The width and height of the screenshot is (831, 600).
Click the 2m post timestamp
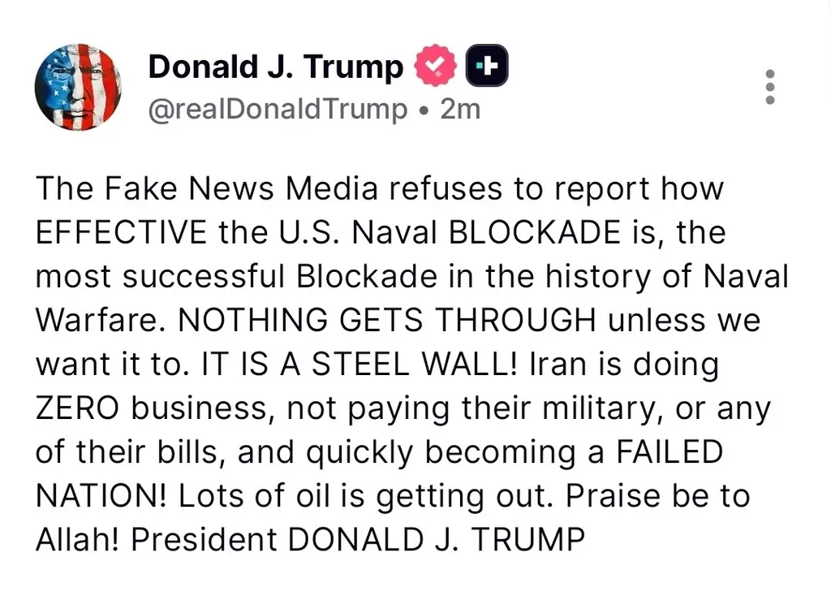coord(460,110)
